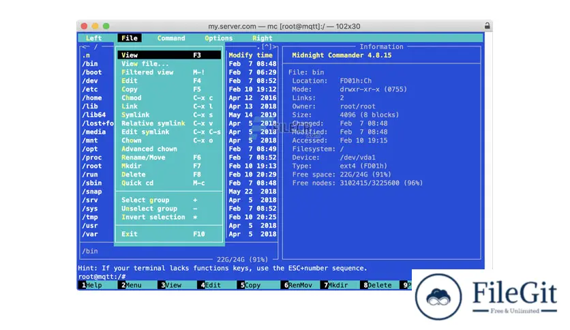This screenshot has height=330, width=570.
Task: Select /root directory row
Action: point(91,166)
